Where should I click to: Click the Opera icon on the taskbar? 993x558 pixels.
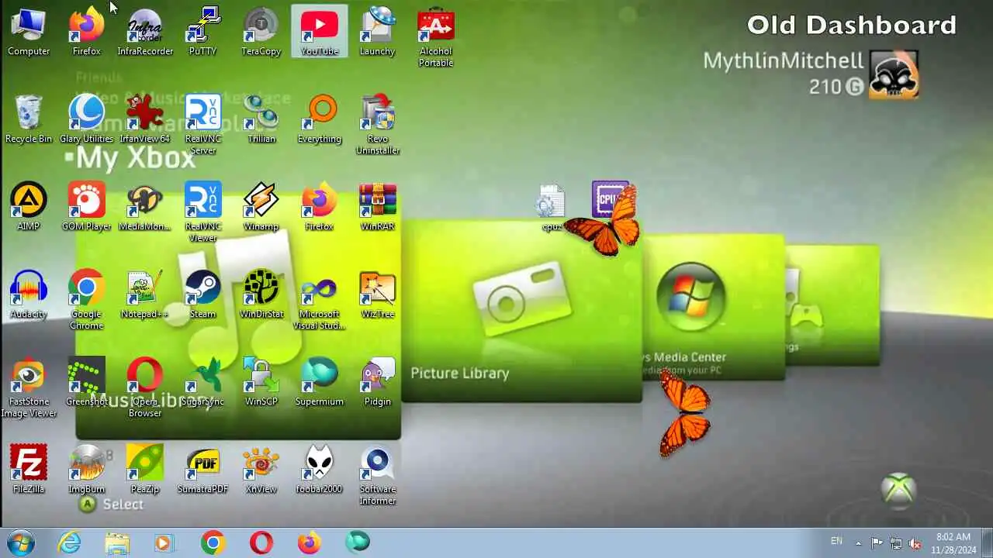pos(261,542)
